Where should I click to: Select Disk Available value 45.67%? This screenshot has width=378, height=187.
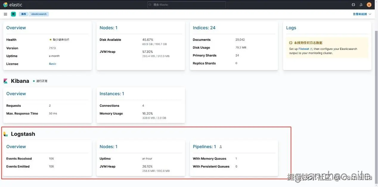[148, 40]
